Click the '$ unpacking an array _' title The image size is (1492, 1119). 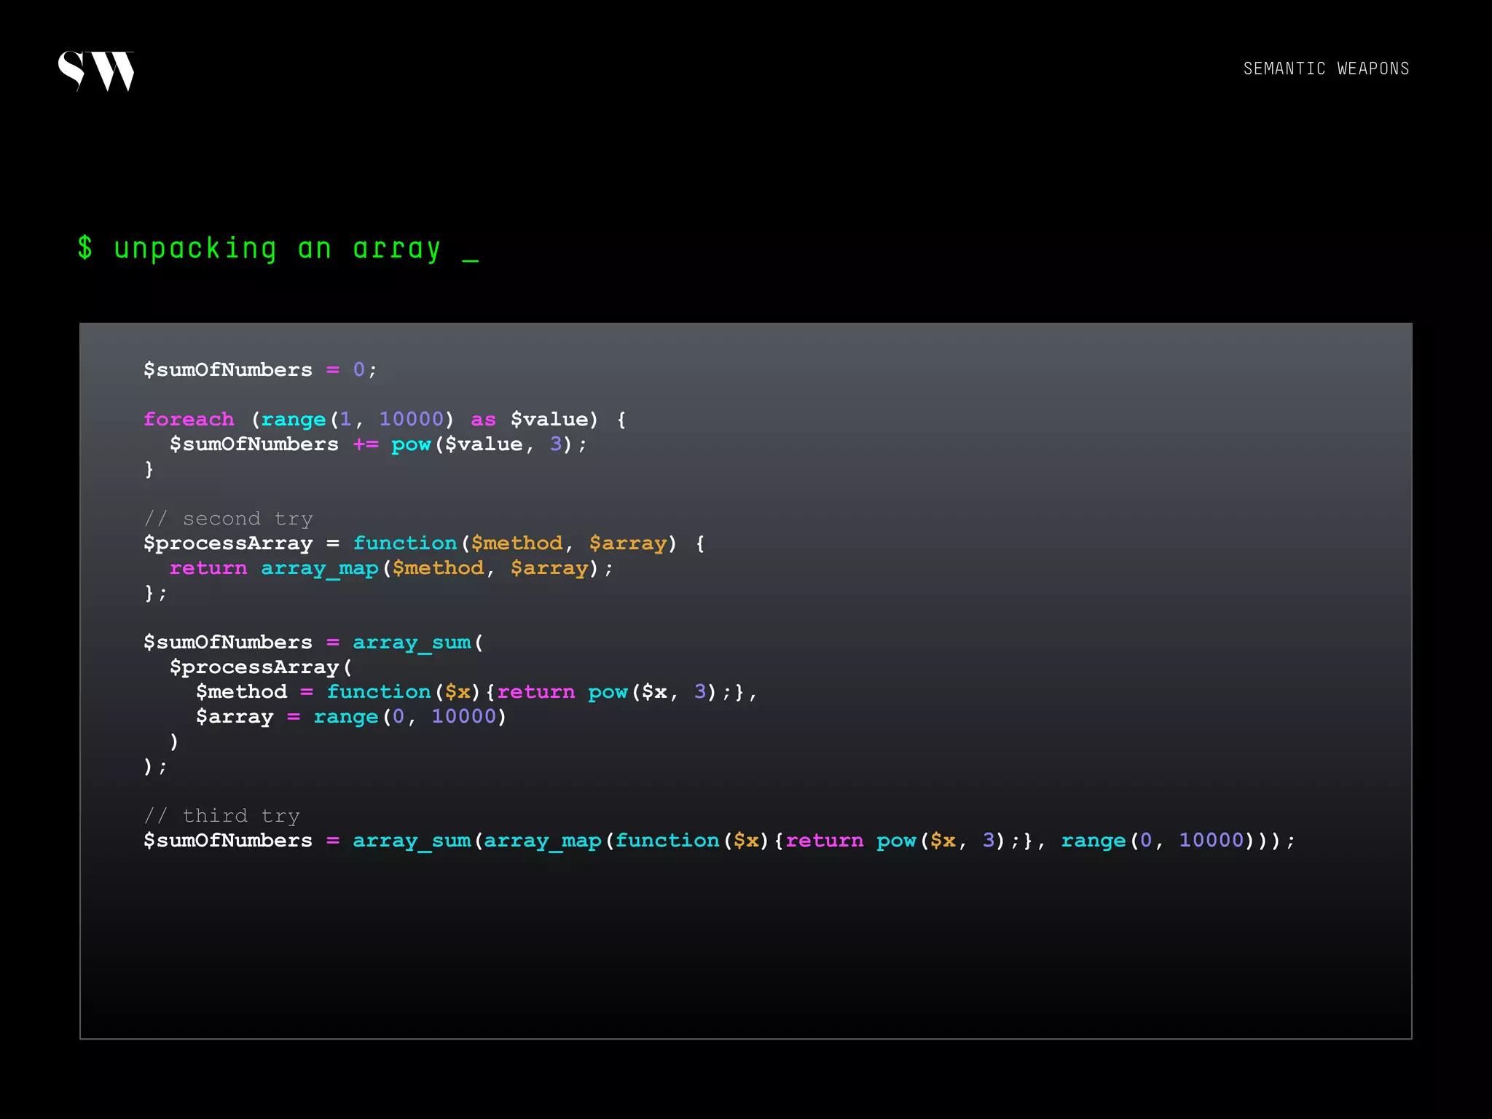[278, 249]
